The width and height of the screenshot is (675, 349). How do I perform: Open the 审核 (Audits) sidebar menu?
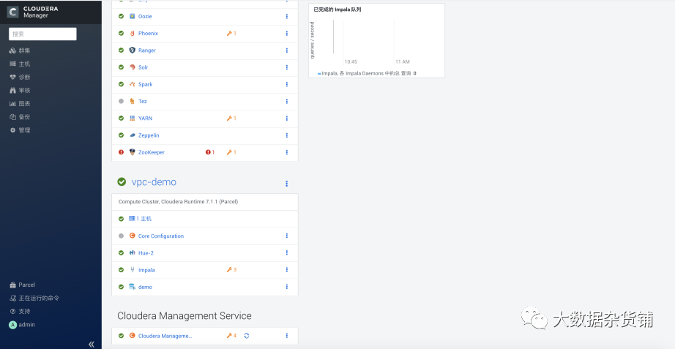tap(20, 91)
